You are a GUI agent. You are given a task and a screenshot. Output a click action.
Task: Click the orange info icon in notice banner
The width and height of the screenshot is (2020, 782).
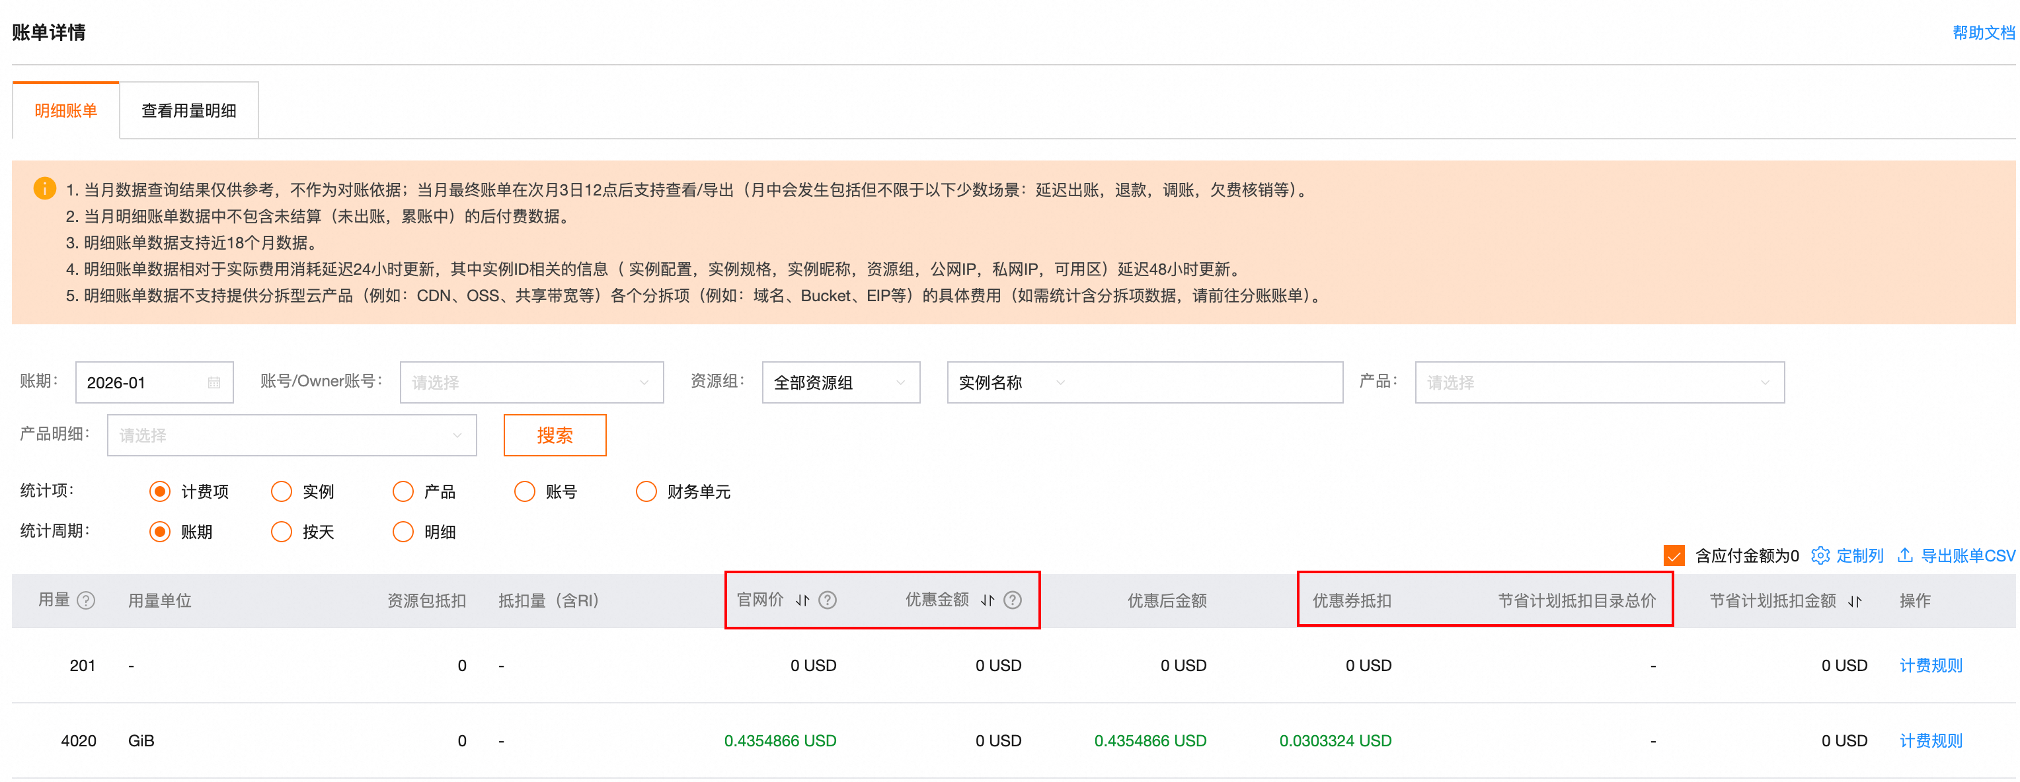pyautogui.click(x=45, y=189)
